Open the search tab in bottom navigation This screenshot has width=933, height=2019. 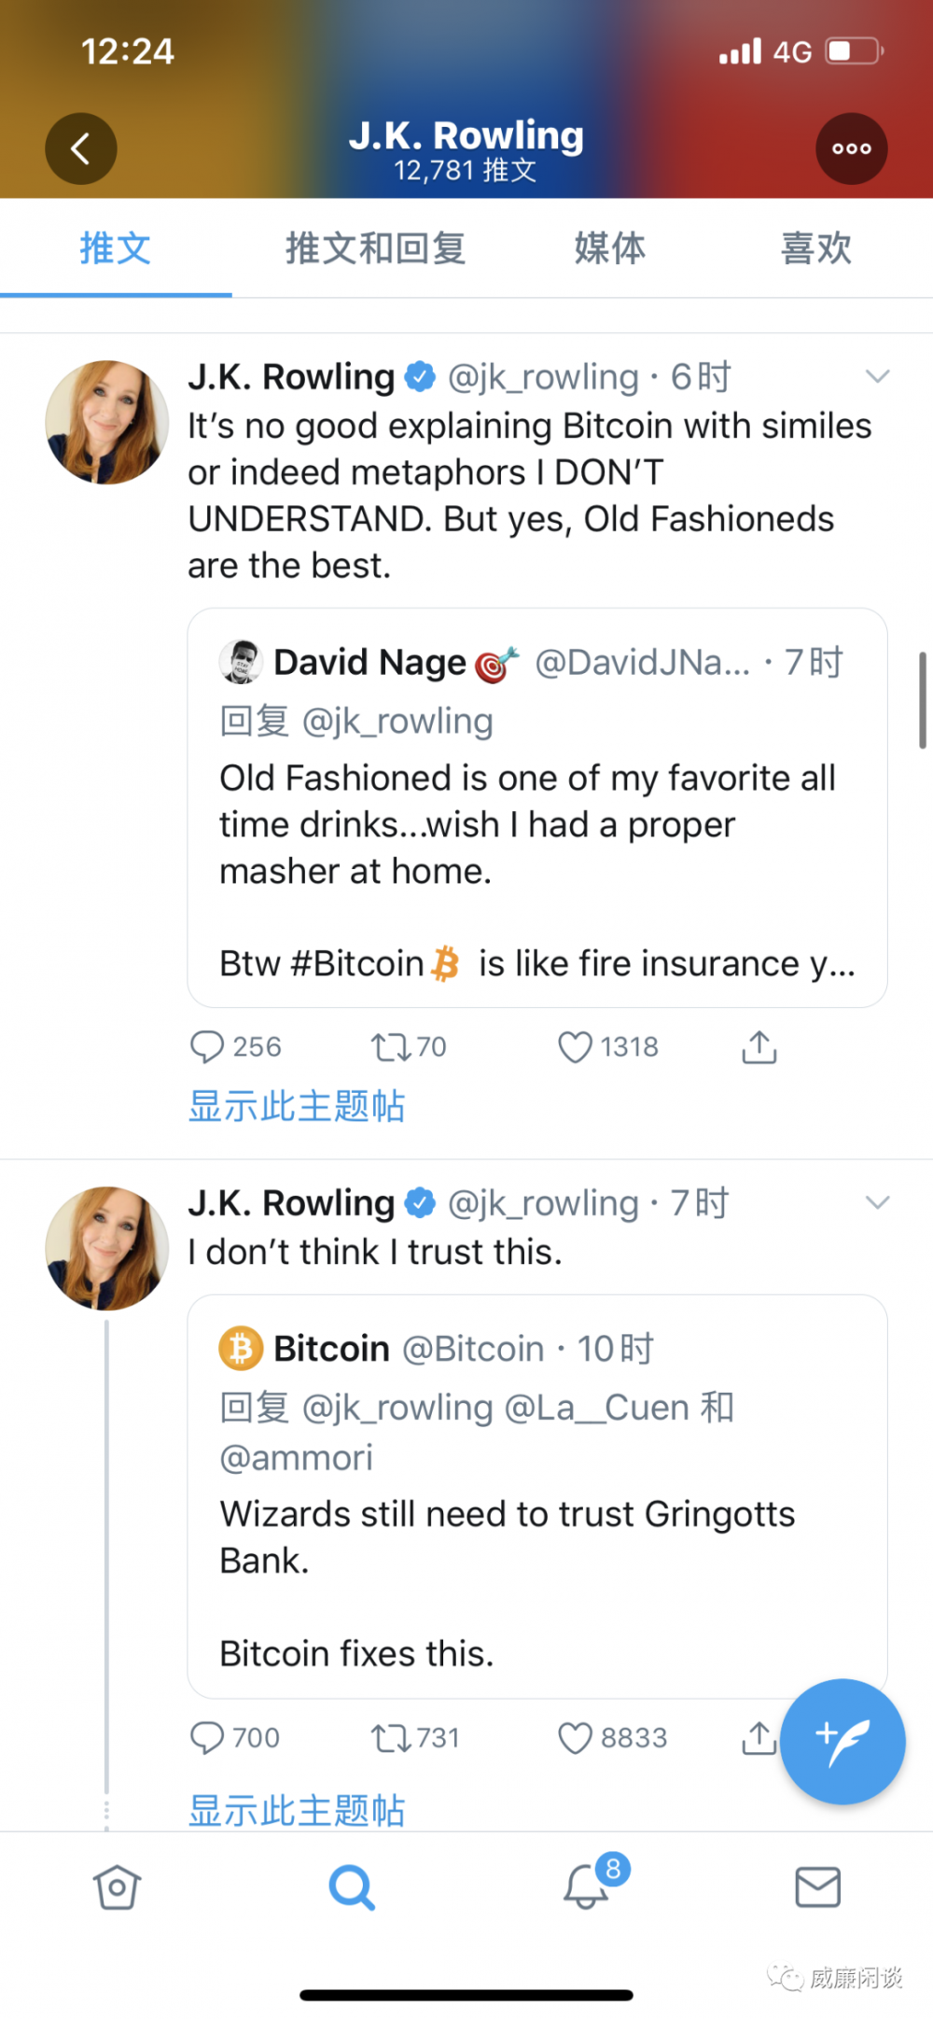[x=351, y=1886]
